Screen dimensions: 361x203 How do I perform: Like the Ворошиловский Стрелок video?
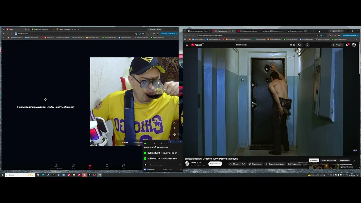234,164
